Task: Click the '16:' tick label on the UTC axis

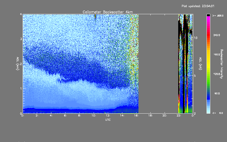Action: click(x=136, y=116)
